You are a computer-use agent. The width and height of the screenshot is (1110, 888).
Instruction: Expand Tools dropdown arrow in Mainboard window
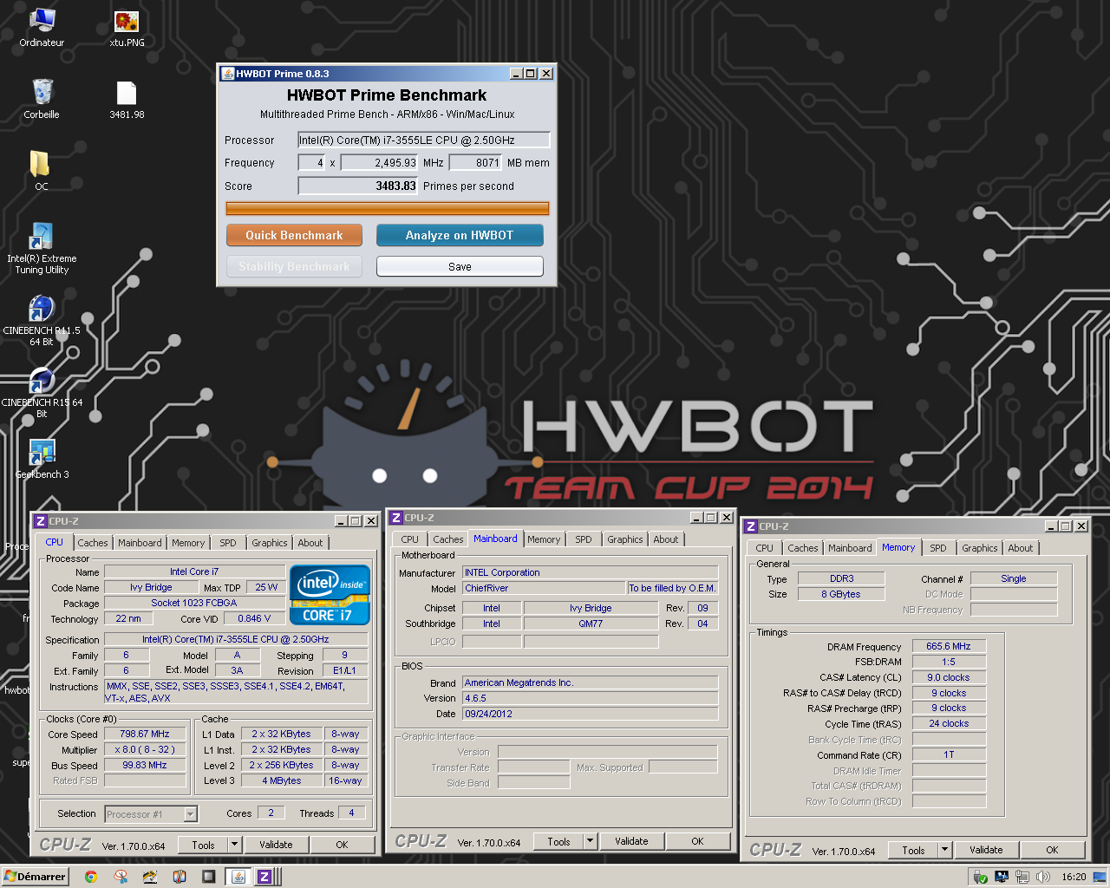(x=590, y=841)
